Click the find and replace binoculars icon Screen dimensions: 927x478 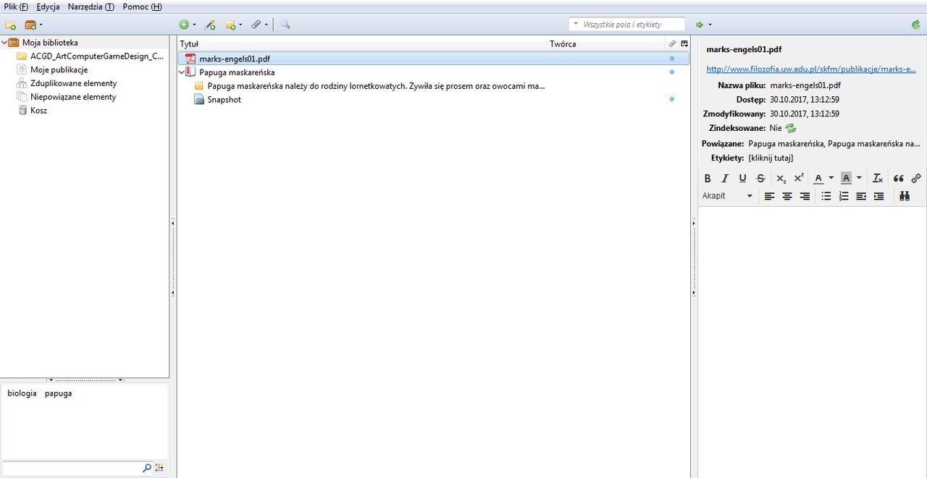pos(905,196)
